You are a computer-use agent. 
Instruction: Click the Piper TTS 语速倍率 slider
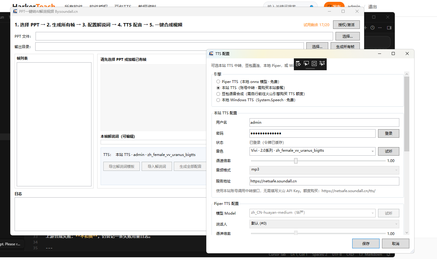coord(318,233)
